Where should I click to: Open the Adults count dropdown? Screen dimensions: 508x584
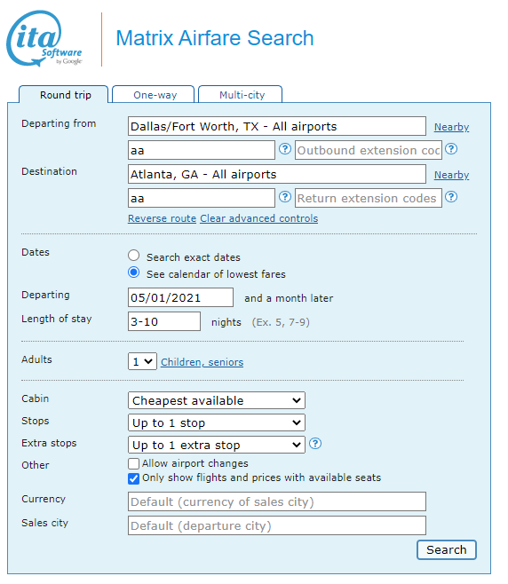142,361
